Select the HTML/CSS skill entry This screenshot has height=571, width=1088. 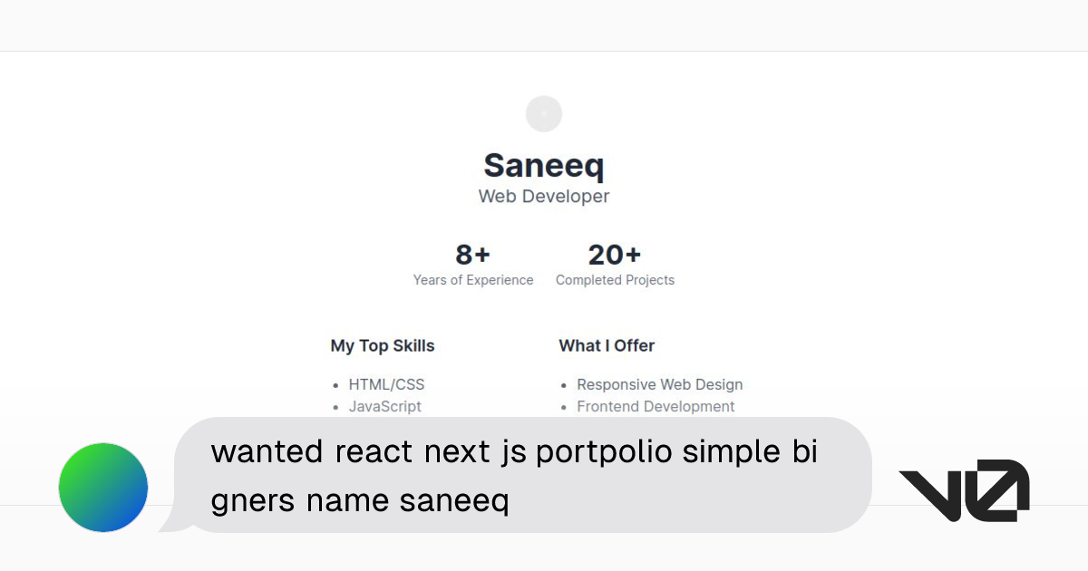point(386,384)
